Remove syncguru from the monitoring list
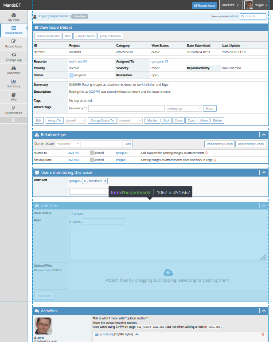Image resolution: width=273 pixels, height=342 pixels. tap(85, 181)
